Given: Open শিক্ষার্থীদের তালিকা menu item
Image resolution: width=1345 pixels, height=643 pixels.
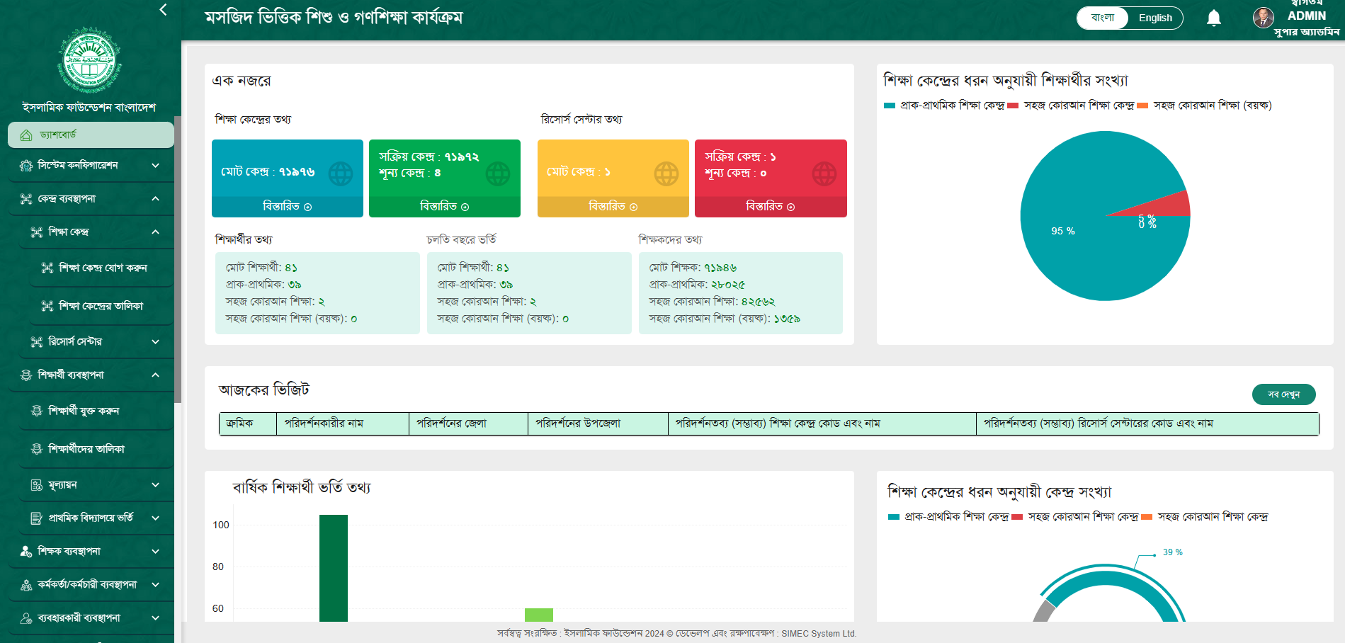Looking at the screenshot, I should tap(96, 449).
